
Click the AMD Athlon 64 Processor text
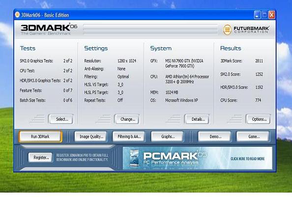tap(187, 79)
